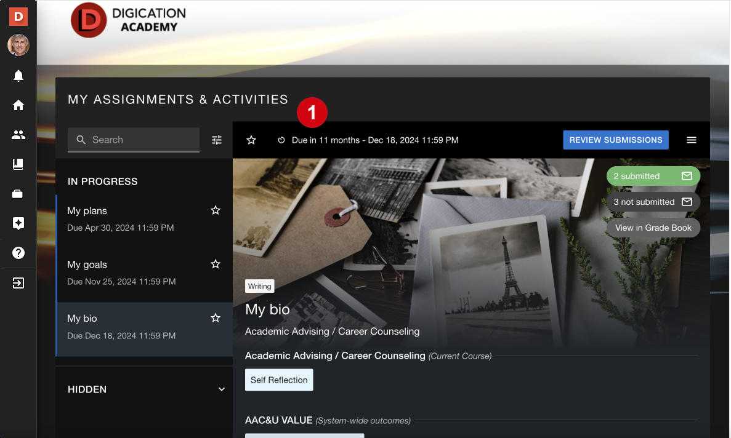Click the Writing label tag
The image size is (731, 438).
pyautogui.click(x=260, y=286)
